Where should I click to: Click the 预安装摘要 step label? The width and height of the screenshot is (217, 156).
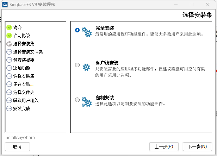(24, 60)
